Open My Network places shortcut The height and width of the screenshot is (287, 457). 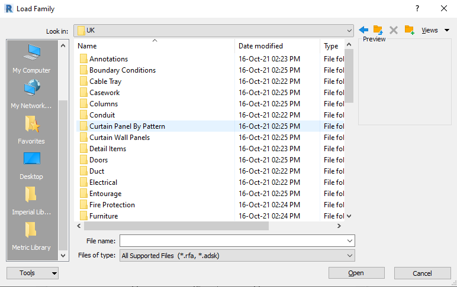click(x=31, y=94)
